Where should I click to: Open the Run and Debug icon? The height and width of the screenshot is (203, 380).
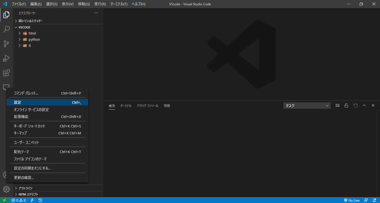(x=6, y=58)
